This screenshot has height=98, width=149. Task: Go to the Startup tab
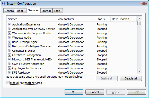point(46,11)
